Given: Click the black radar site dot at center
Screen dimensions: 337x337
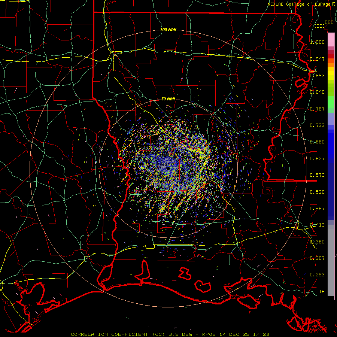Looking at the screenshot, I should point(168,169).
